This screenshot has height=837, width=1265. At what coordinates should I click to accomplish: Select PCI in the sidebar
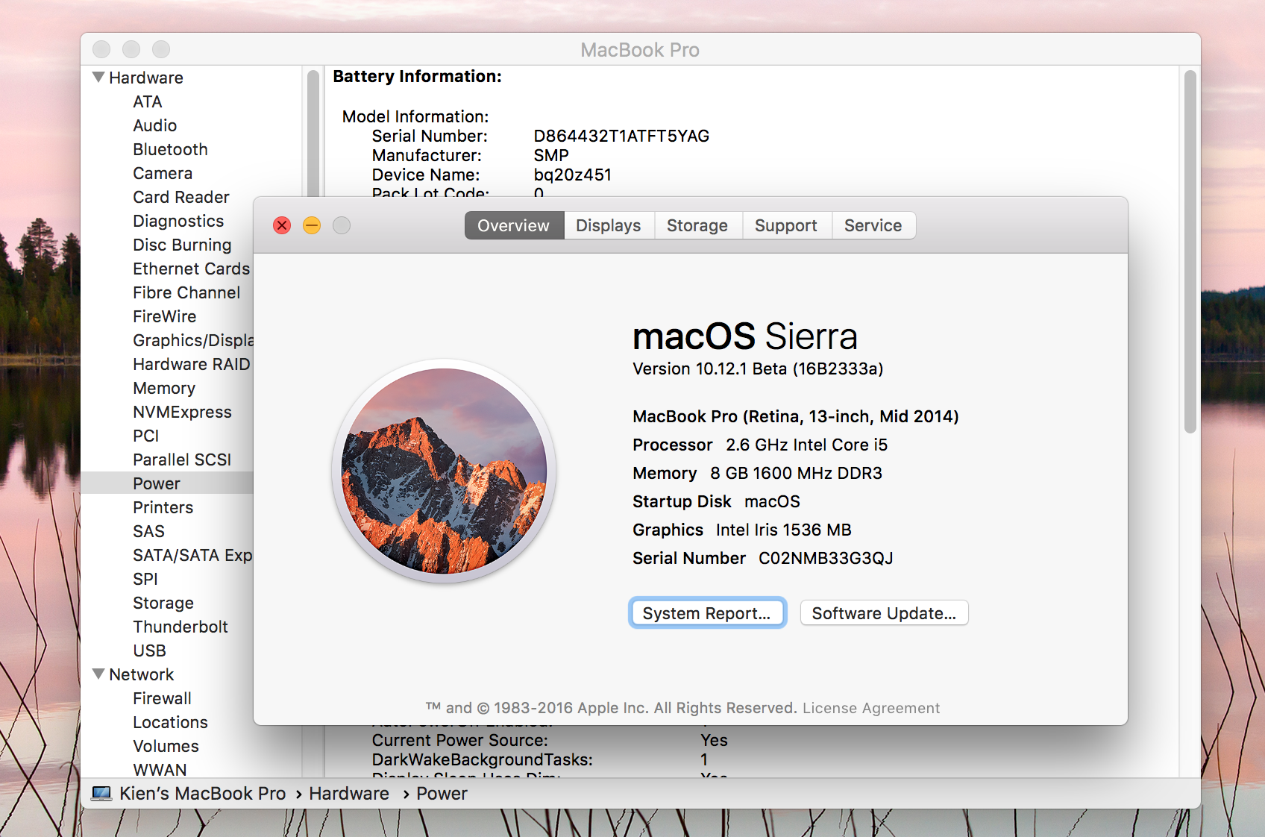pos(146,436)
